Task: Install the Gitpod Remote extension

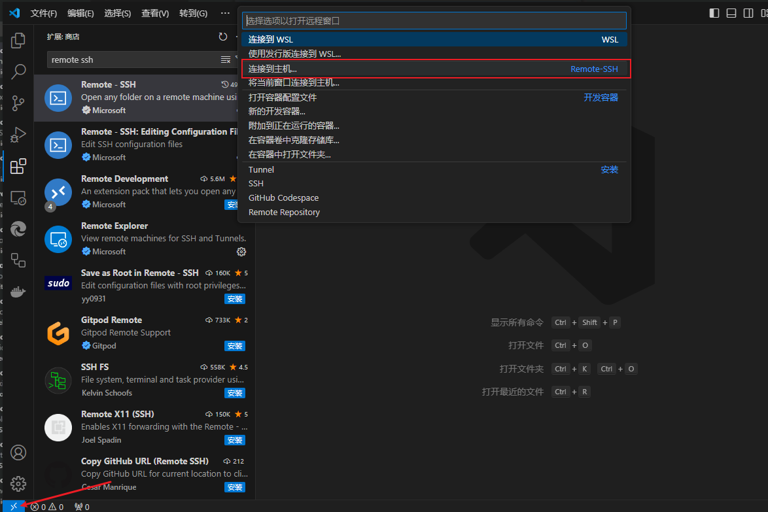Action: [235, 346]
